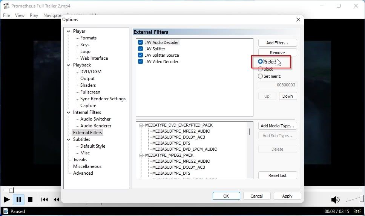Click the Reset List button
The height and width of the screenshot is (216, 365).
pos(278,175)
